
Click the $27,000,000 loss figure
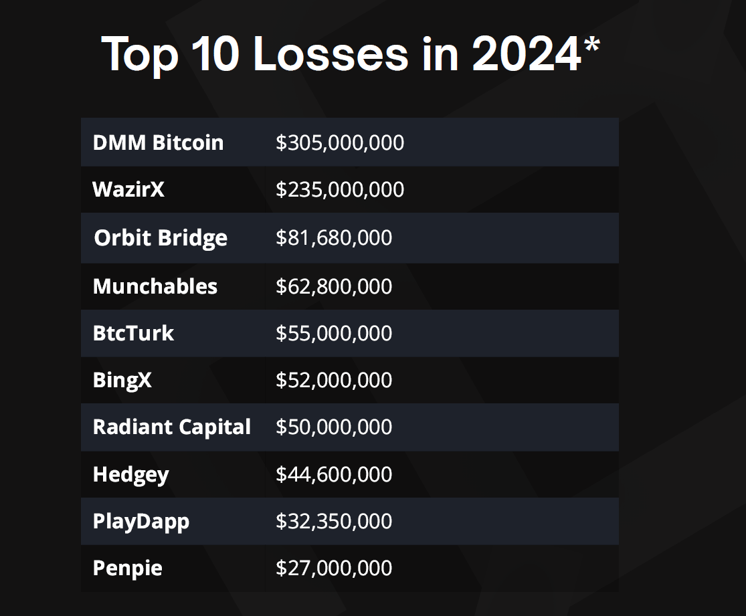(x=334, y=568)
